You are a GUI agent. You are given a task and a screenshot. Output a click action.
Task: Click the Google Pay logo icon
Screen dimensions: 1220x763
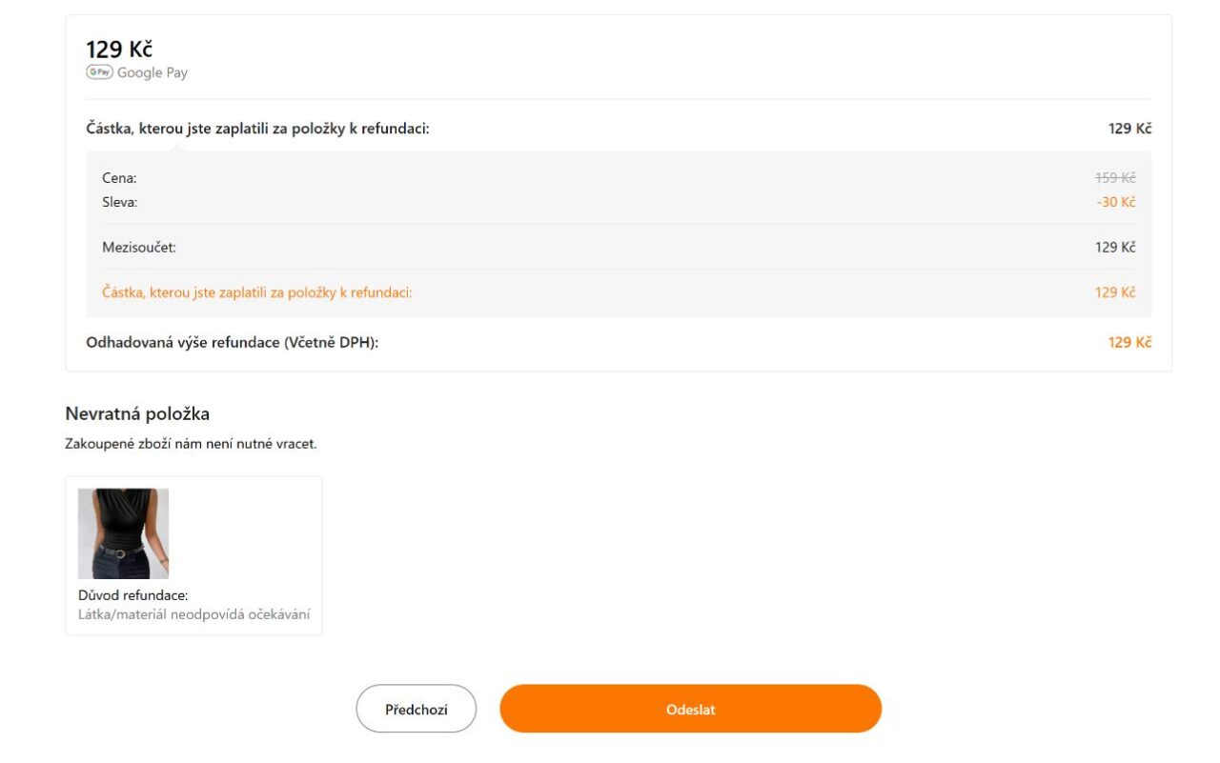[99, 72]
